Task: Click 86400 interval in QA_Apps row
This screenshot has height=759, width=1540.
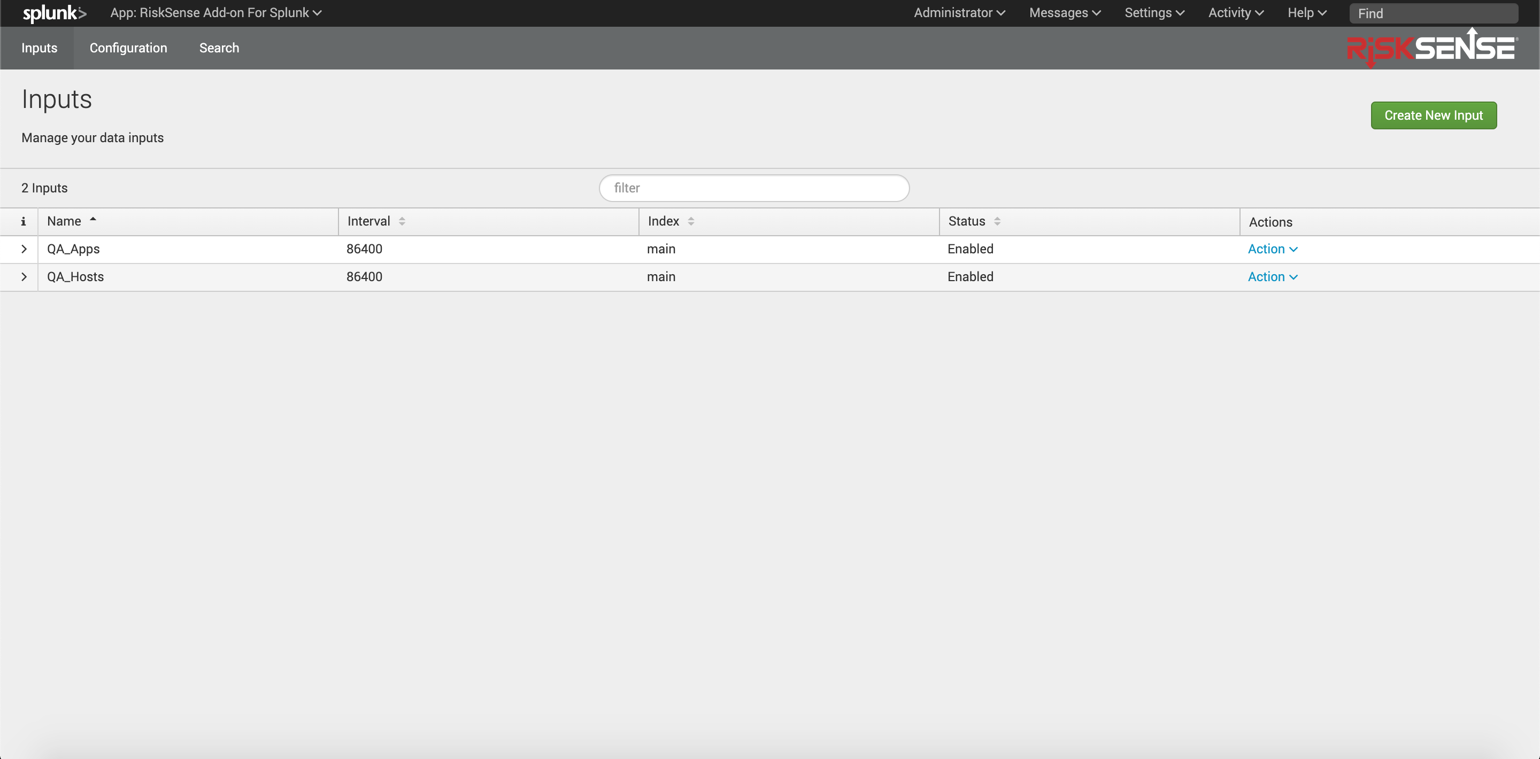Action: tap(364, 249)
